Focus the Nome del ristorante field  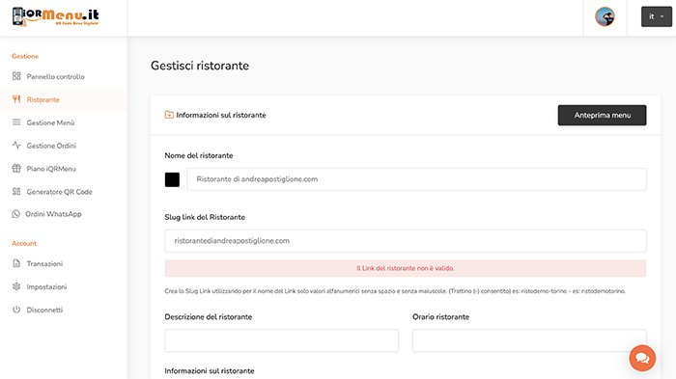click(416, 179)
